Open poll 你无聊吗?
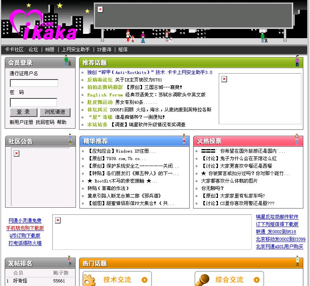Image resolution: width=310 pixels, height=286 pixels. [x=212, y=188]
